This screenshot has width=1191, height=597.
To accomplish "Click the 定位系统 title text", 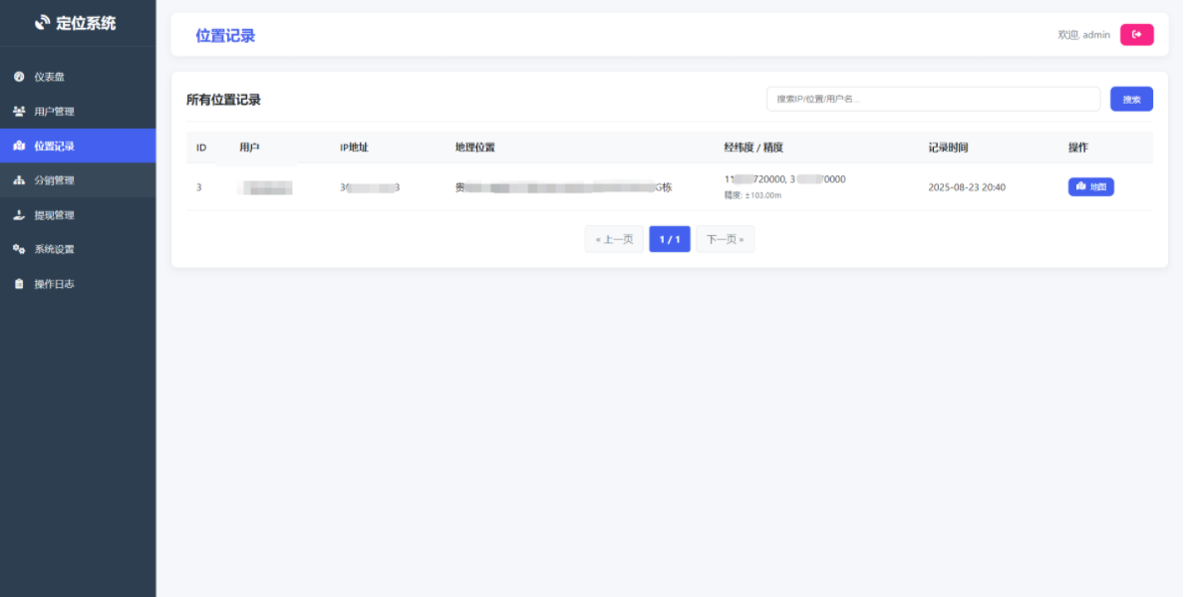I will coord(86,24).
